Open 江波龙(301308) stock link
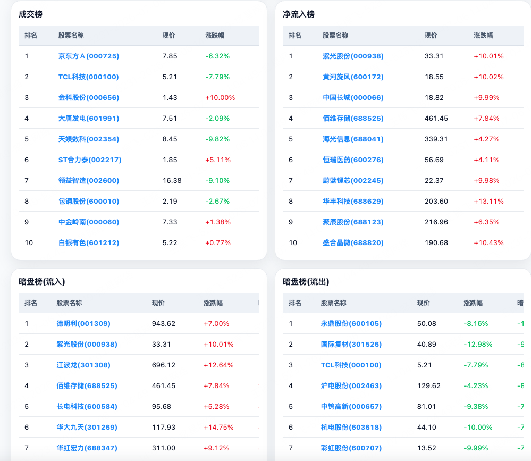This screenshot has height=461, width=531. [83, 365]
